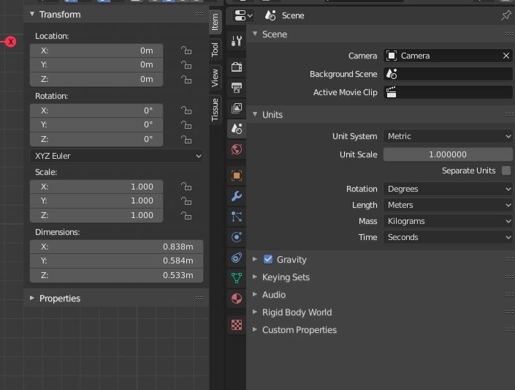
Task: Click the red X axis gizmo handle
Action: click(x=10, y=42)
